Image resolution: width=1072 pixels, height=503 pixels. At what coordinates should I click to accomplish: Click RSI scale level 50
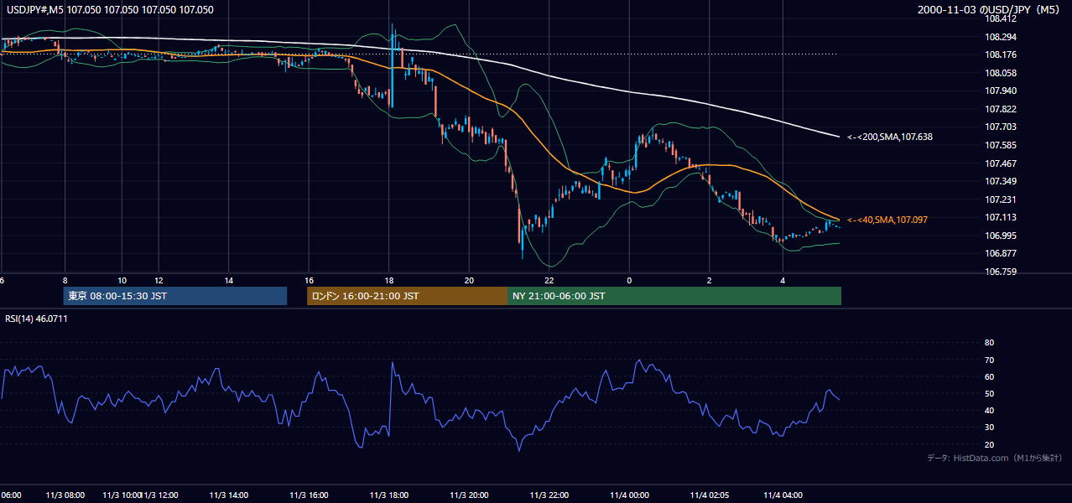[x=989, y=393]
